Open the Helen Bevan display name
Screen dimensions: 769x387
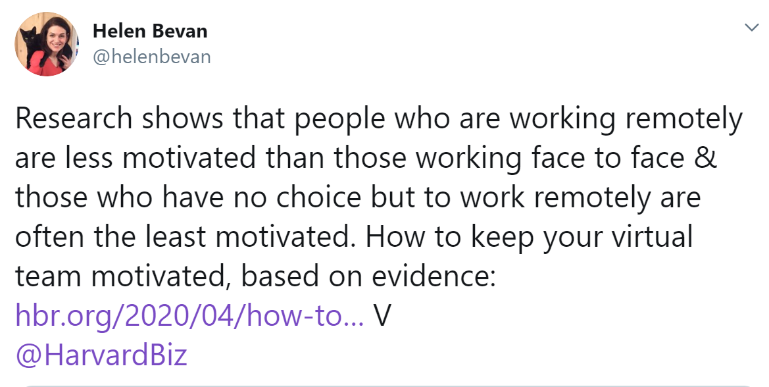click(150, 31)
